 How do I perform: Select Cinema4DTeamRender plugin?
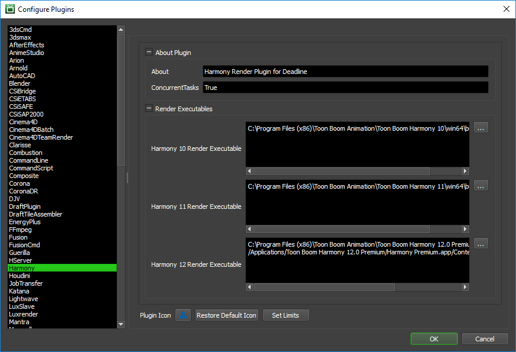pyautogui.click(x=62, y=137)
